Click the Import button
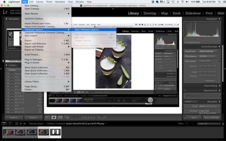Screen dimensions: 226x141 coord(13,117)
